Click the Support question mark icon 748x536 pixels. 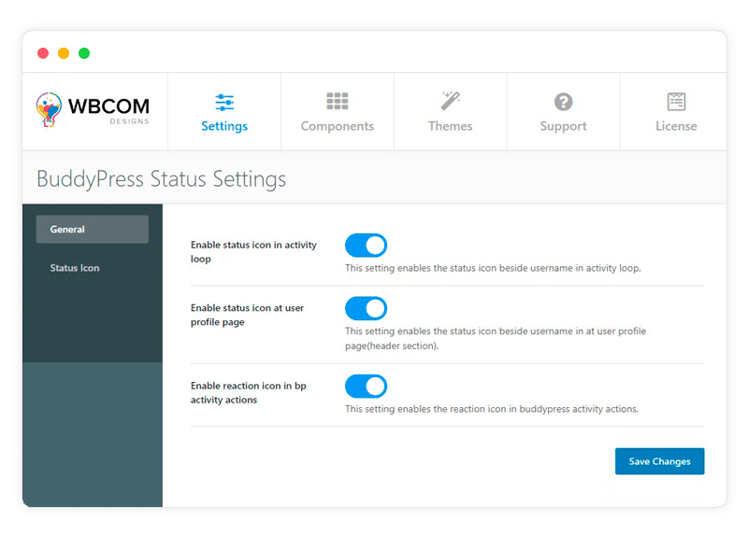pyautogui.click(x=564, y=102)
